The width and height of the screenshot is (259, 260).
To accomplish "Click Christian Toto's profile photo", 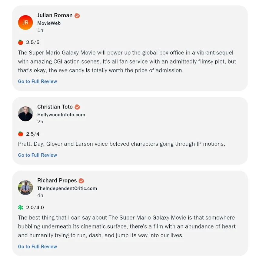I will (x=25, y=114).
